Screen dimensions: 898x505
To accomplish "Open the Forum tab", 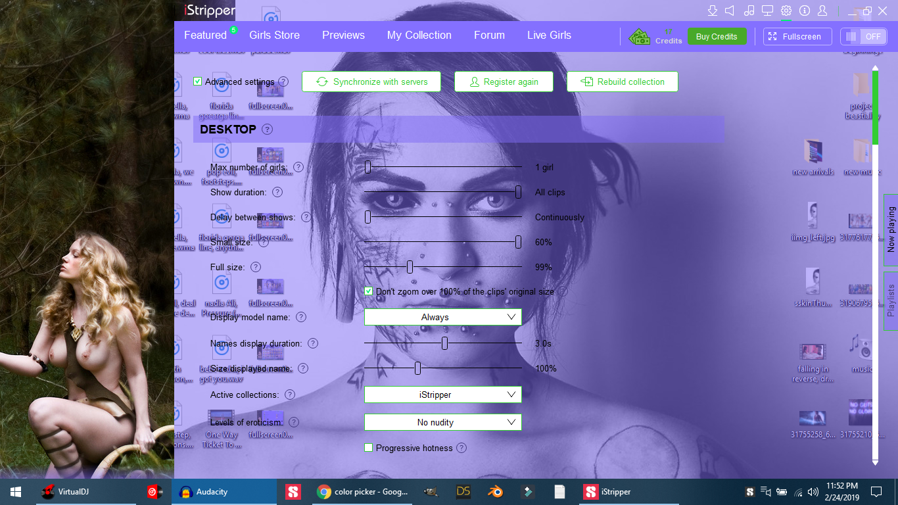I will pyautogui.click(x=489, y=36).
